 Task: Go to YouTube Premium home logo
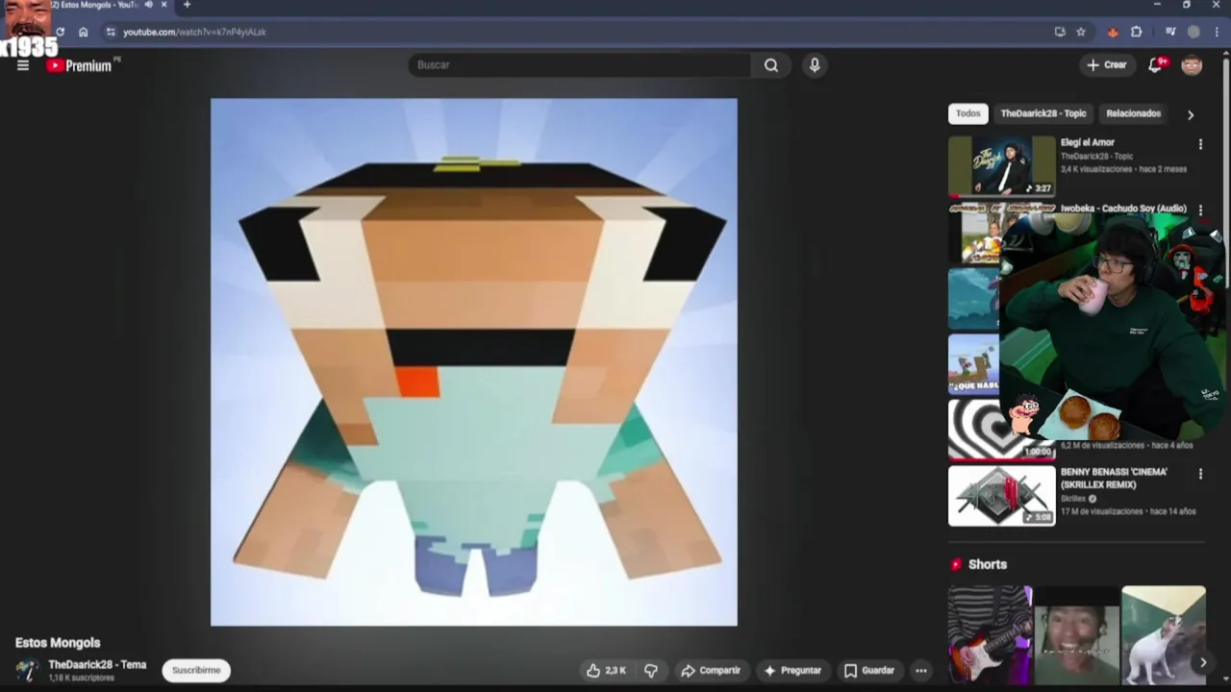[81, 65]
